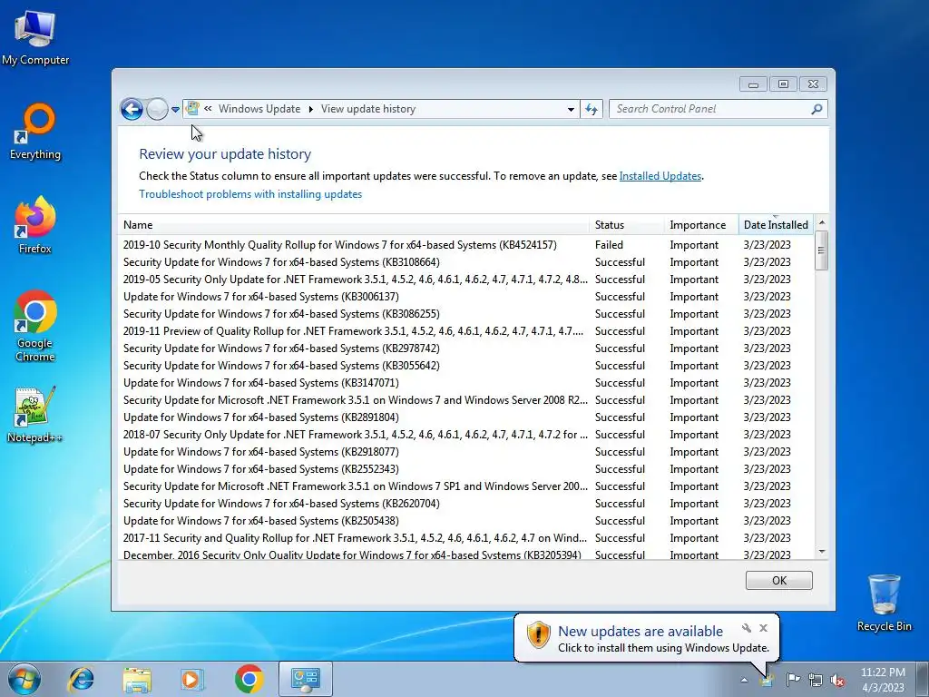This screenshot has width=929, height=697.
Task: Open the Firefox desktop shortcut
Action: 35,225
